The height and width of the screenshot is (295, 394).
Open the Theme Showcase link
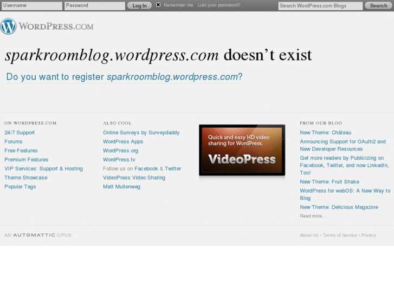tap(26, 178)
